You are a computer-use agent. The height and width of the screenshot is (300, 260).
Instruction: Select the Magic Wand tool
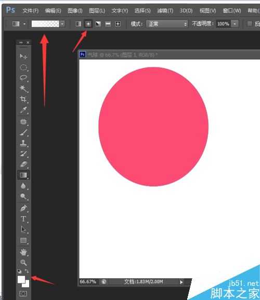23,89
